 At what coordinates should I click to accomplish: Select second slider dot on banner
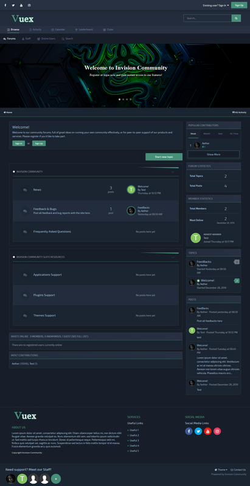pyautogui.click(x=123, y=100)
